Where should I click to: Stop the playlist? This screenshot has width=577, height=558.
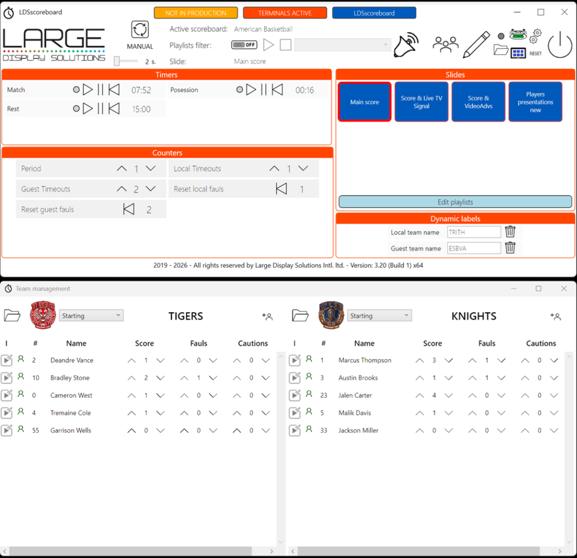tap(286, 45)
